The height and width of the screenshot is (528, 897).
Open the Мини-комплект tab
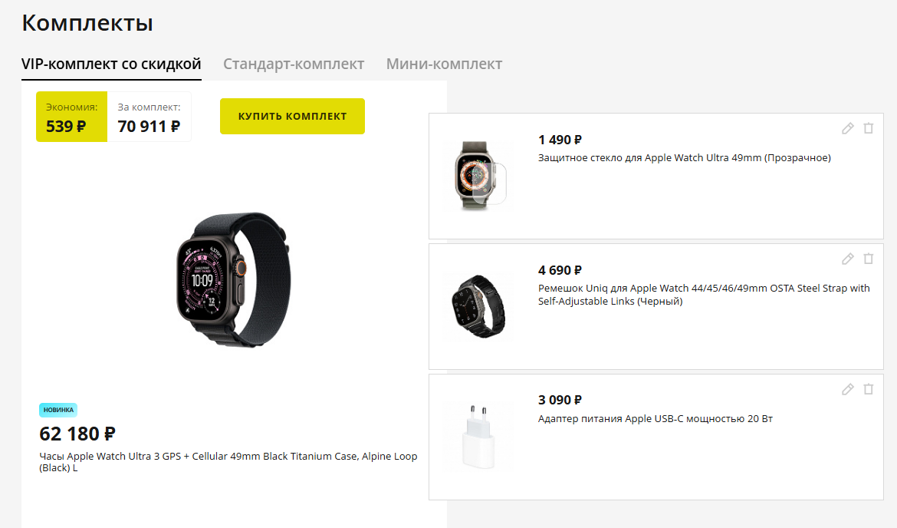tap(444, 64)
